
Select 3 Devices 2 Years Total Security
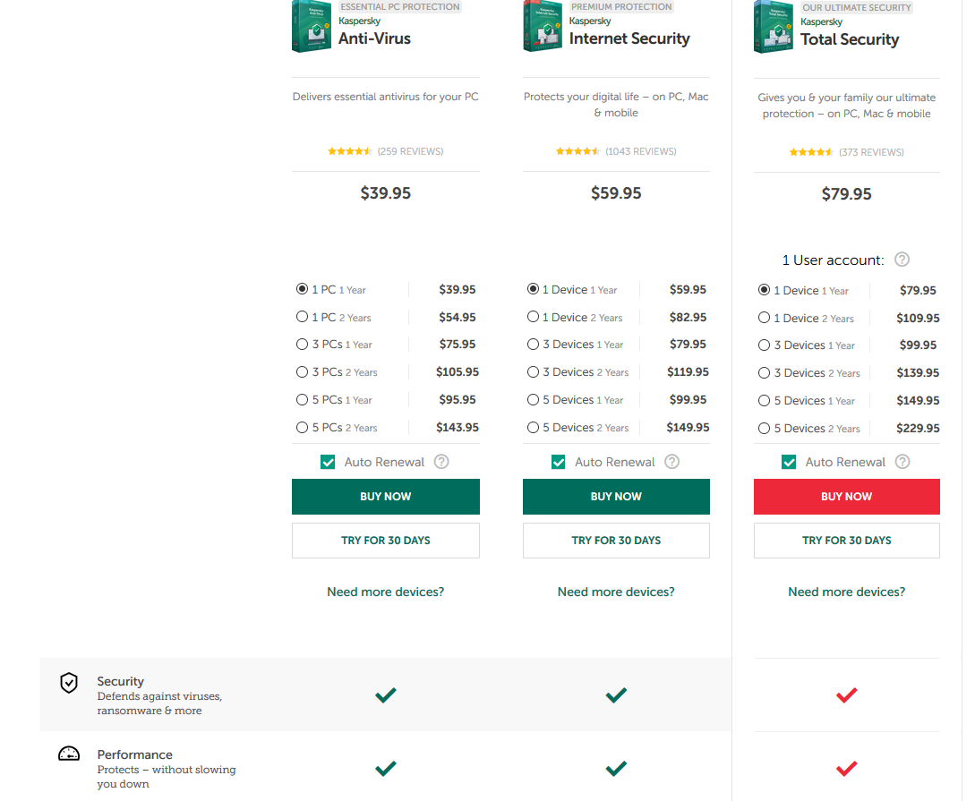tap(764, 373)
